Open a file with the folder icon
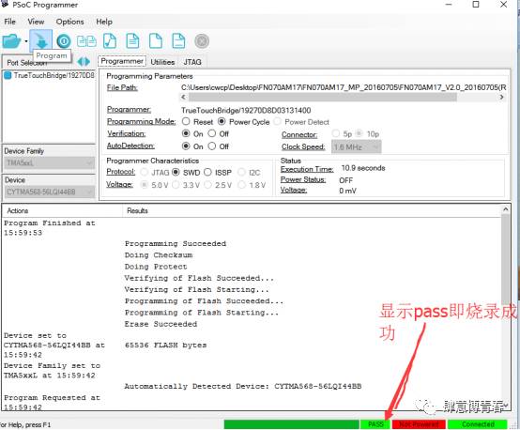This screenshot has width=520, height=430. tap(11, 41)
